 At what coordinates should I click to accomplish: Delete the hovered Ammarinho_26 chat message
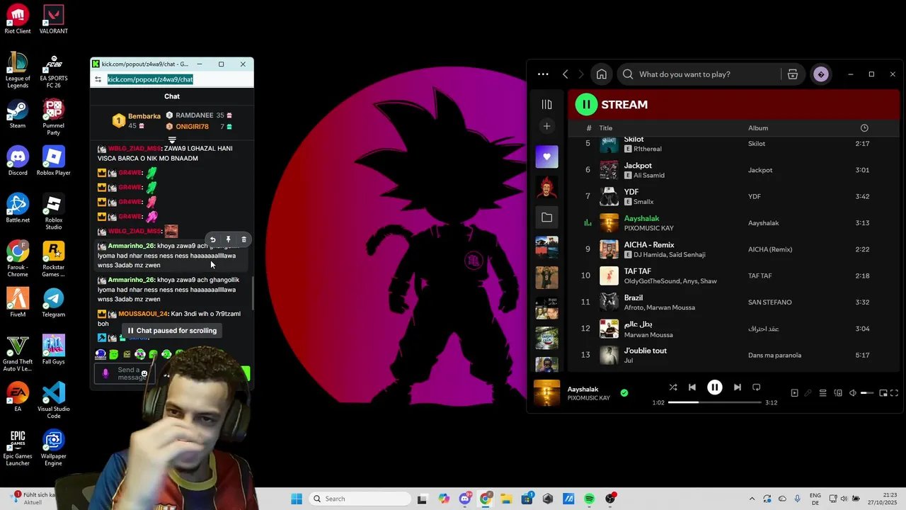tap(243, 239)
